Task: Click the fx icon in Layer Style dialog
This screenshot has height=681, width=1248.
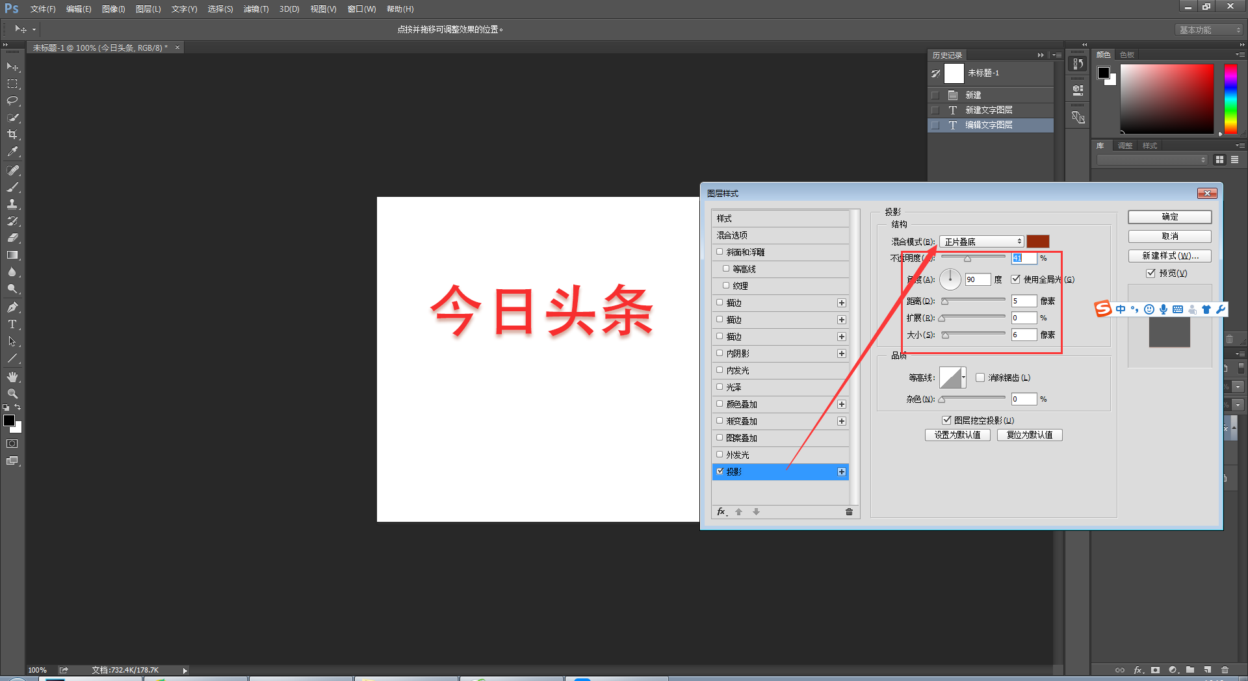Action: 721,512
